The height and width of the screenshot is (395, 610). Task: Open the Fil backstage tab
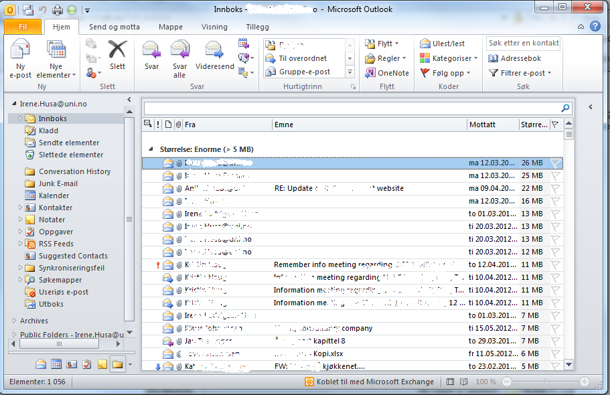tap(22, 27)
